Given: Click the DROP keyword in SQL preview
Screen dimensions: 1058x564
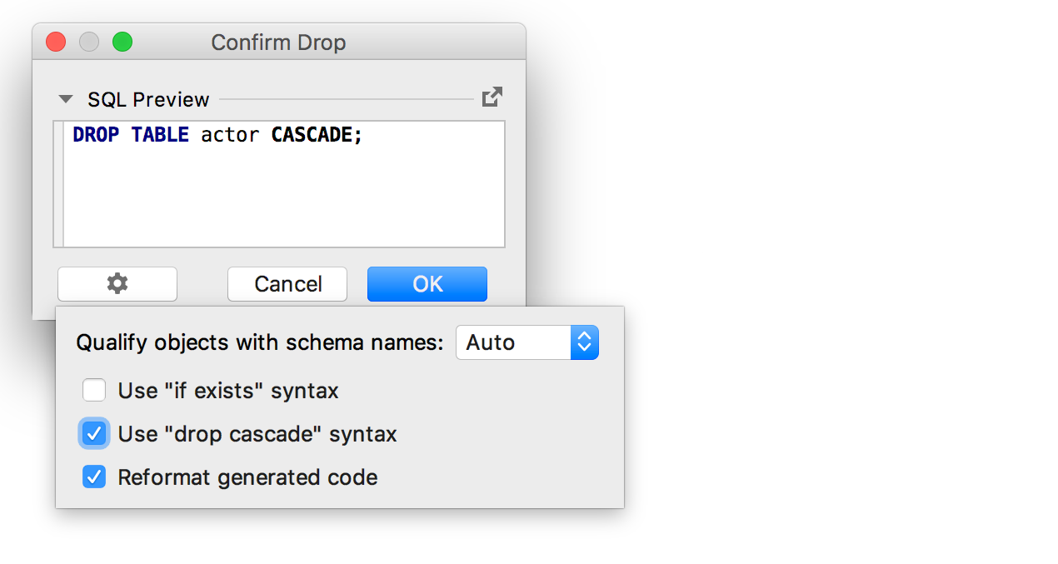Looking at the screenshot, I should point(96,135).
